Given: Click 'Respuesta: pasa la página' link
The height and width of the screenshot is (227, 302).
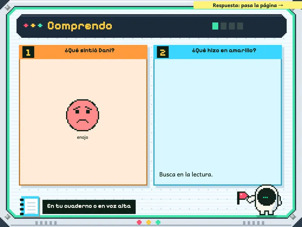Looking at the screenshot, I should (x=248, y=5).
